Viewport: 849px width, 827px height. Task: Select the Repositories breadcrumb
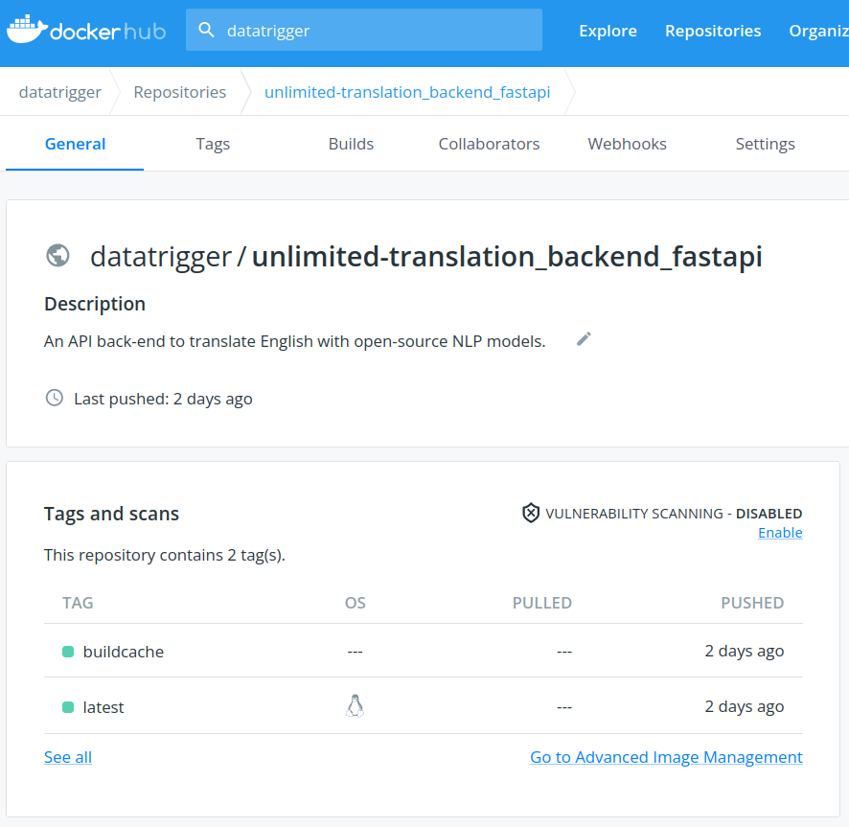[x=180, y=92]
